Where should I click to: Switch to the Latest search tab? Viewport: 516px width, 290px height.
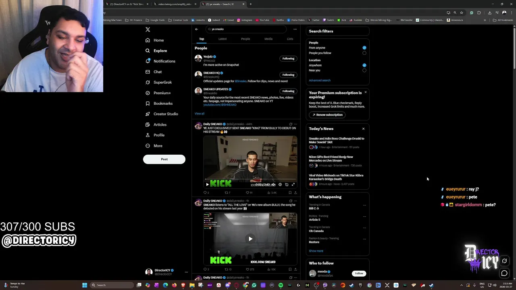click(223, 39)
